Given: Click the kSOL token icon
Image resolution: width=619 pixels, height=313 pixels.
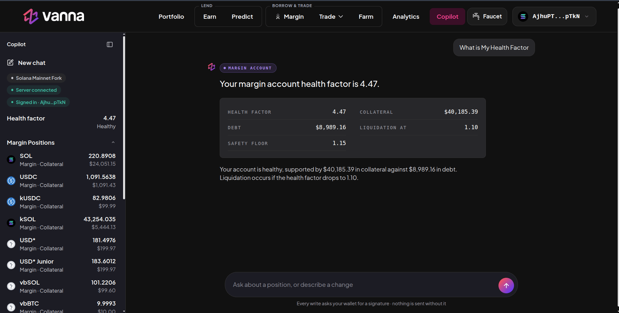Looking at the screenshot, I should point(11,223).
